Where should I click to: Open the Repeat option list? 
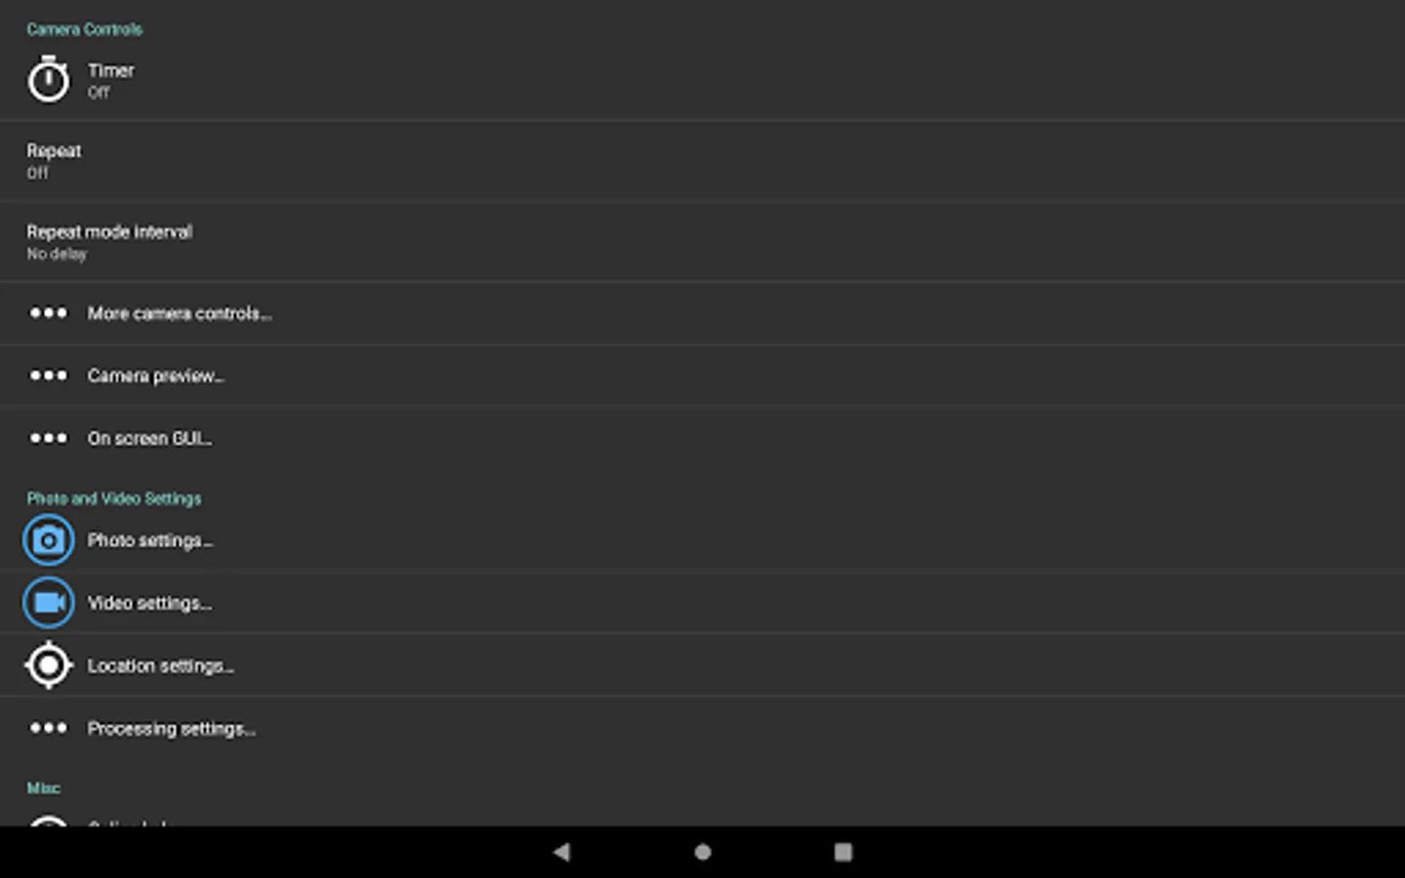702,161
